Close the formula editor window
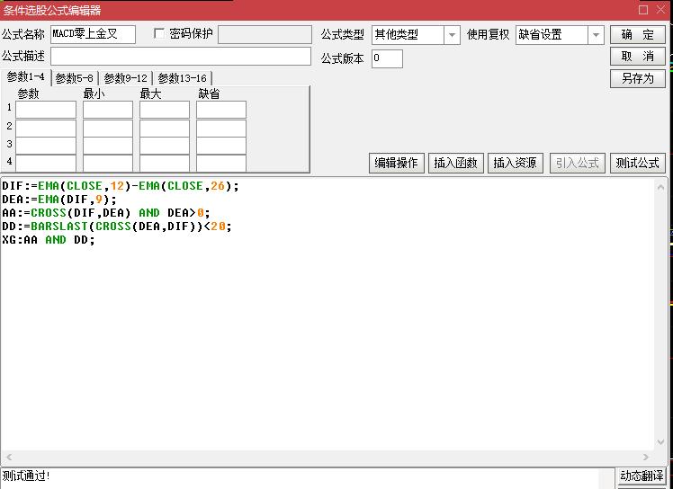 (661, 10)
